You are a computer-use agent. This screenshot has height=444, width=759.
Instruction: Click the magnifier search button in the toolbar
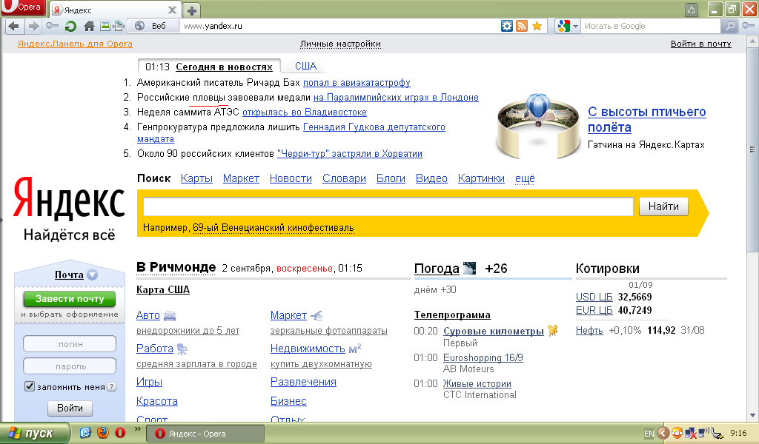tap(730, 26)
